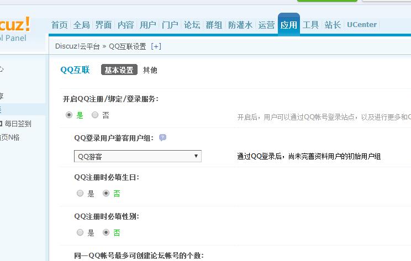Open the 首页 navigation tab
This screenshot has width=411, height=261.
pyautogui.click(x=59, y=25)
